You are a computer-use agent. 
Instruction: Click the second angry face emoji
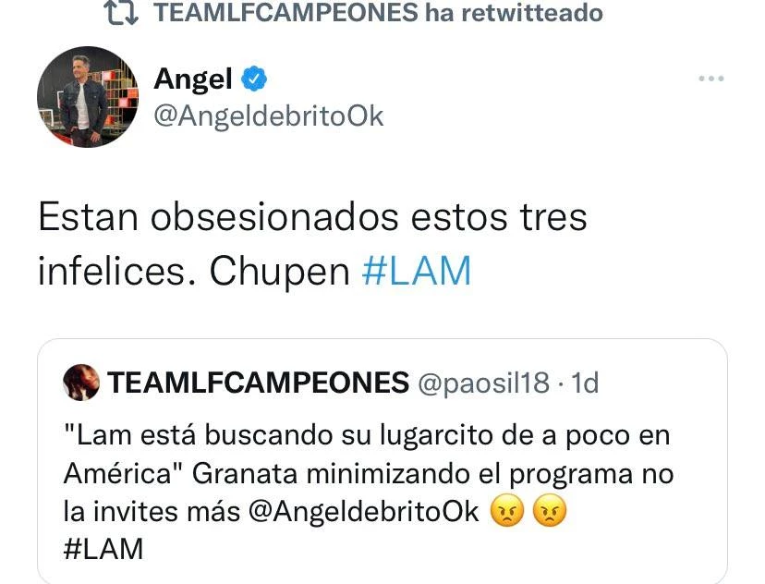(550, 511)
